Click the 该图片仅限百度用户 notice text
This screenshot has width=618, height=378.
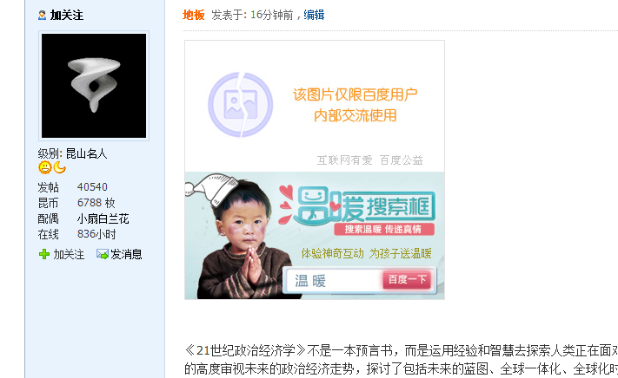point(356,94)
